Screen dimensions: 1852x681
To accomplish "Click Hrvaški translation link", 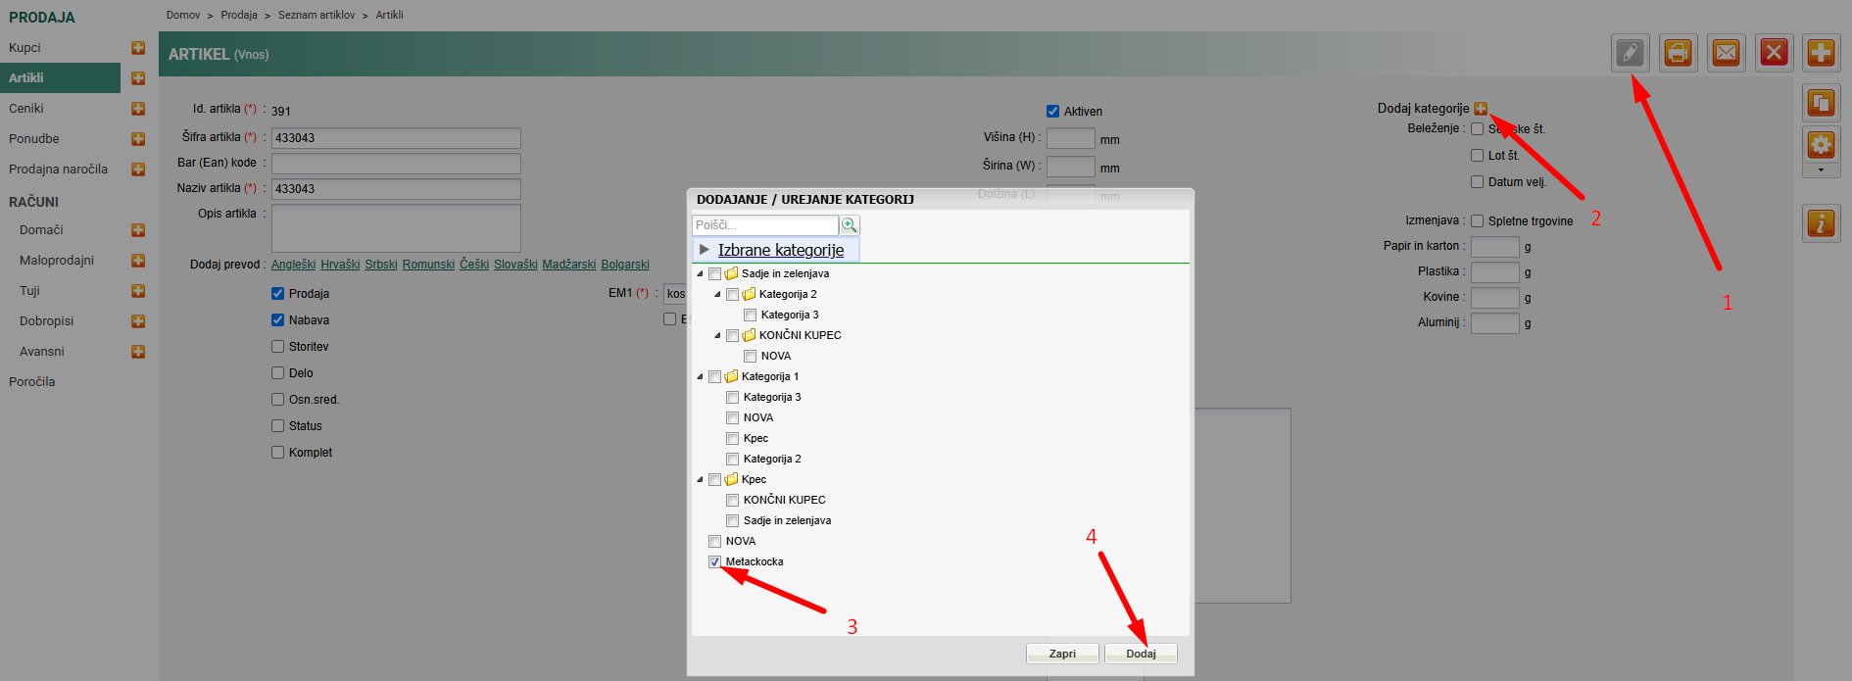I will [x=340, y=265].
